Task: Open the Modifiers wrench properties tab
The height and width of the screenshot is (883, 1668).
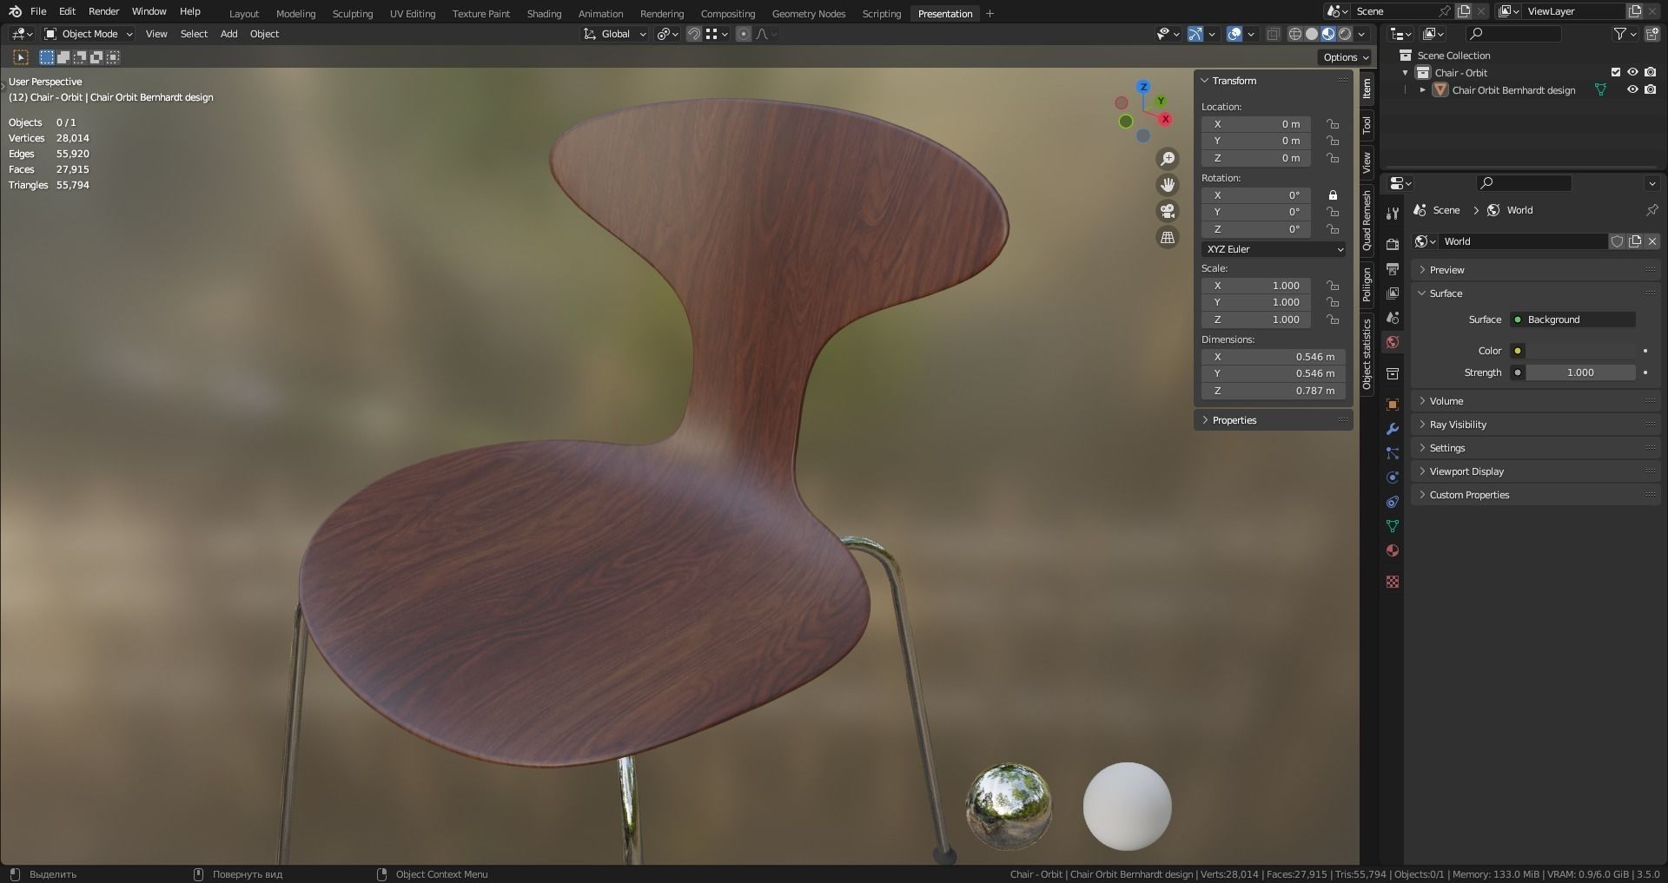Action: coord(1393,429)
